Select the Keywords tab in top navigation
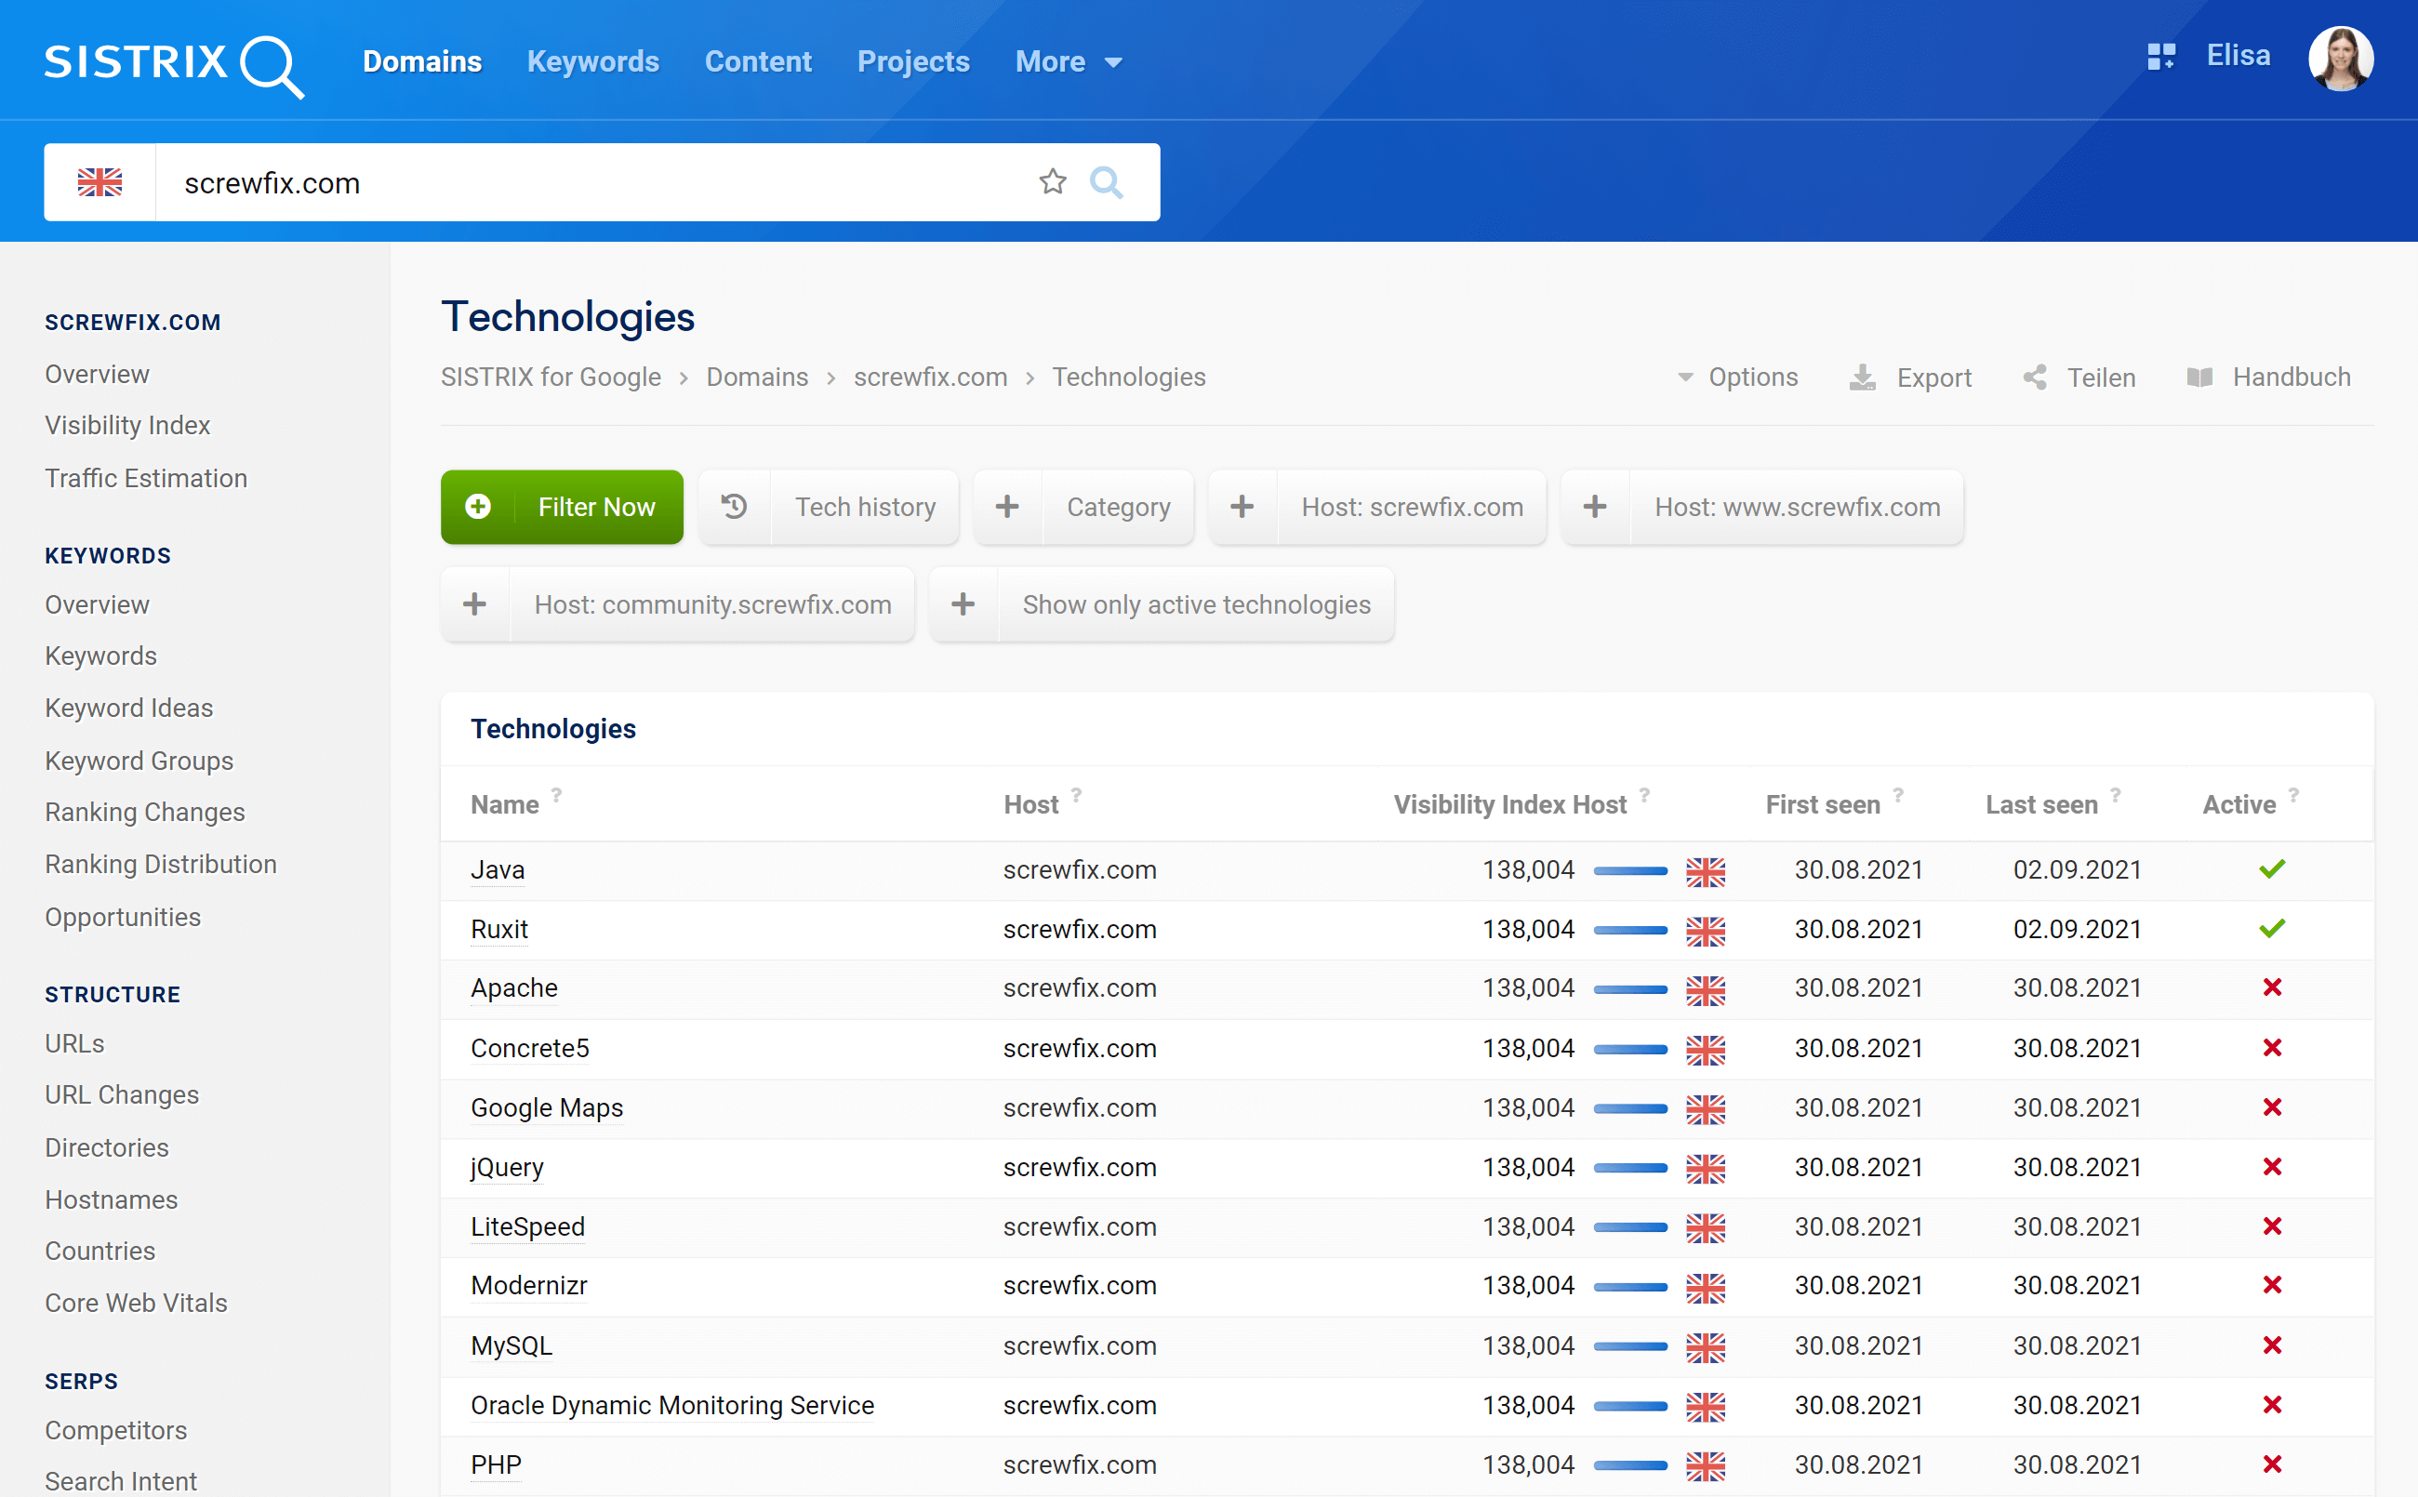This screenshot has height=1497, width=2418. pyautogui.click(x=592, y=60)
